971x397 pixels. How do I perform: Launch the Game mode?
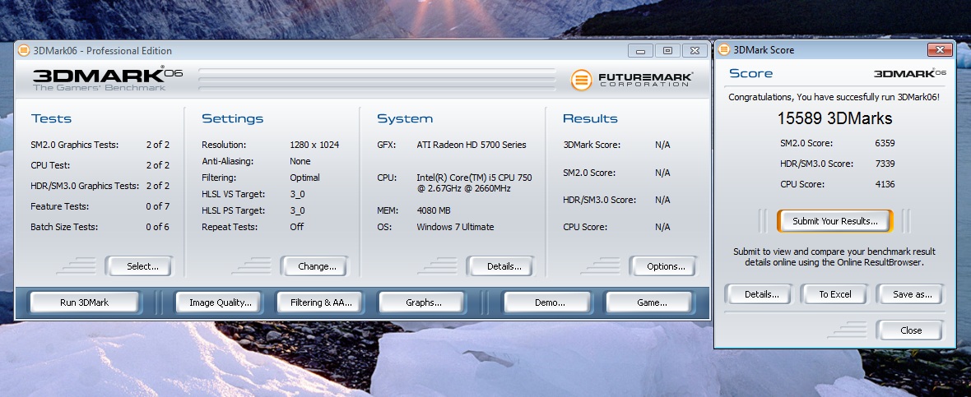pyautogui.click(x=649, y=302)
